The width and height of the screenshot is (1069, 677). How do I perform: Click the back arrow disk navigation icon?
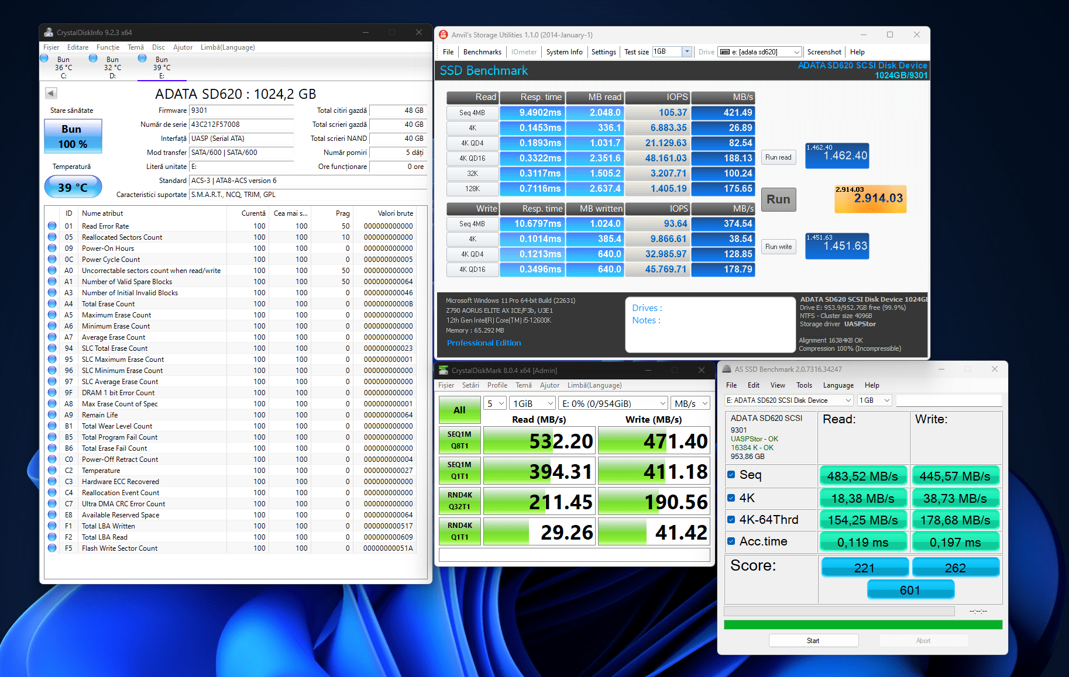[x=51, y=93]
